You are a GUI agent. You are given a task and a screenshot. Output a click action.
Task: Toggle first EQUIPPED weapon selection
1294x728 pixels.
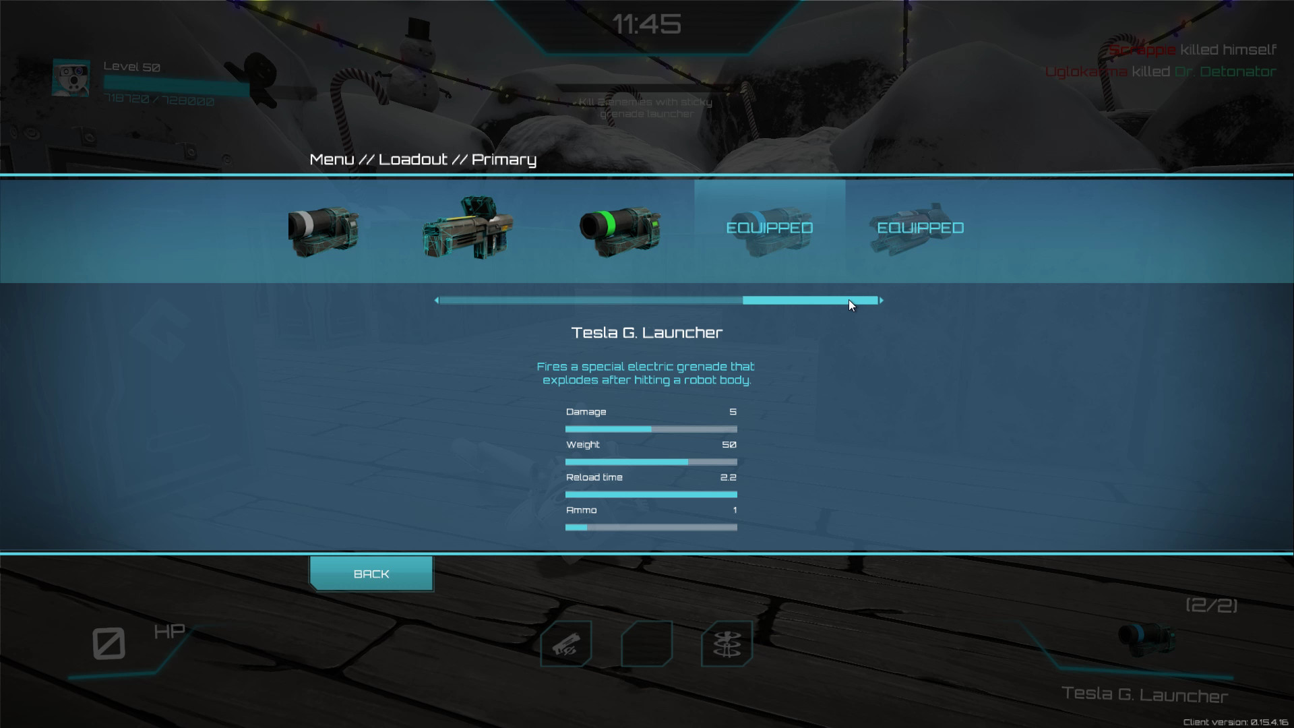click(769, 228)
